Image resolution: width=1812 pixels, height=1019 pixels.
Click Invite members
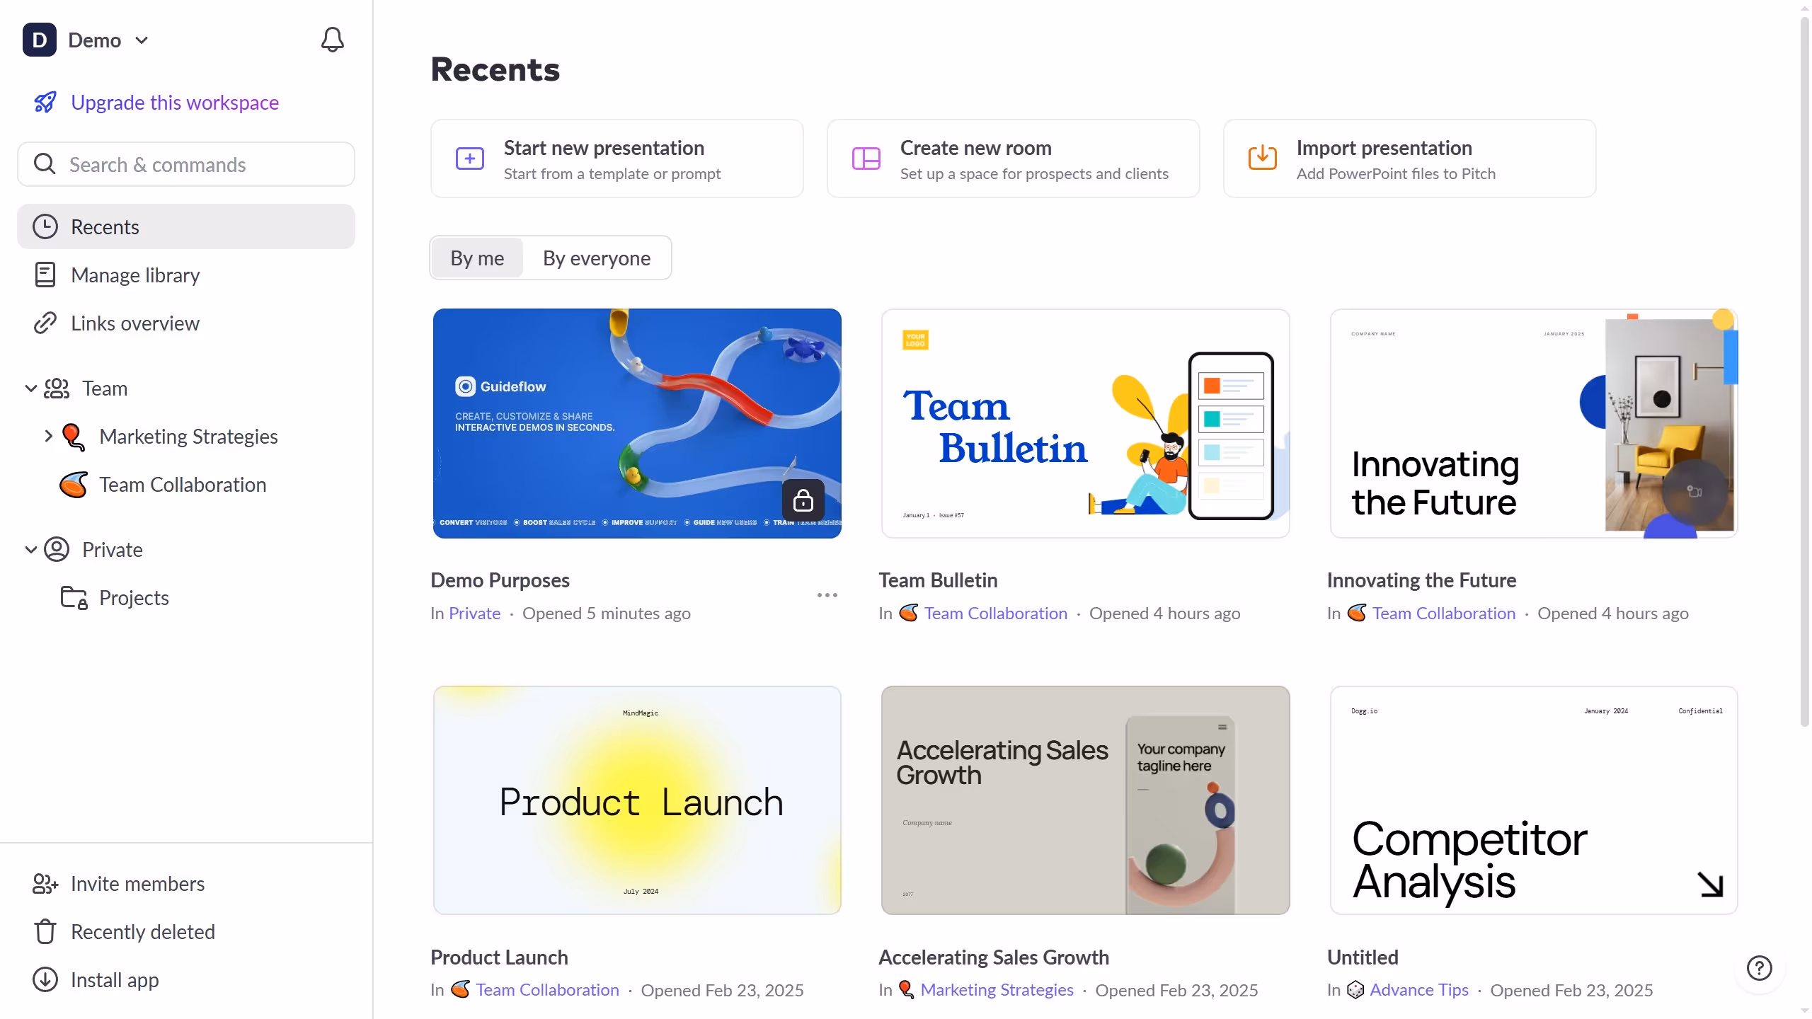[x=137, y=884]
